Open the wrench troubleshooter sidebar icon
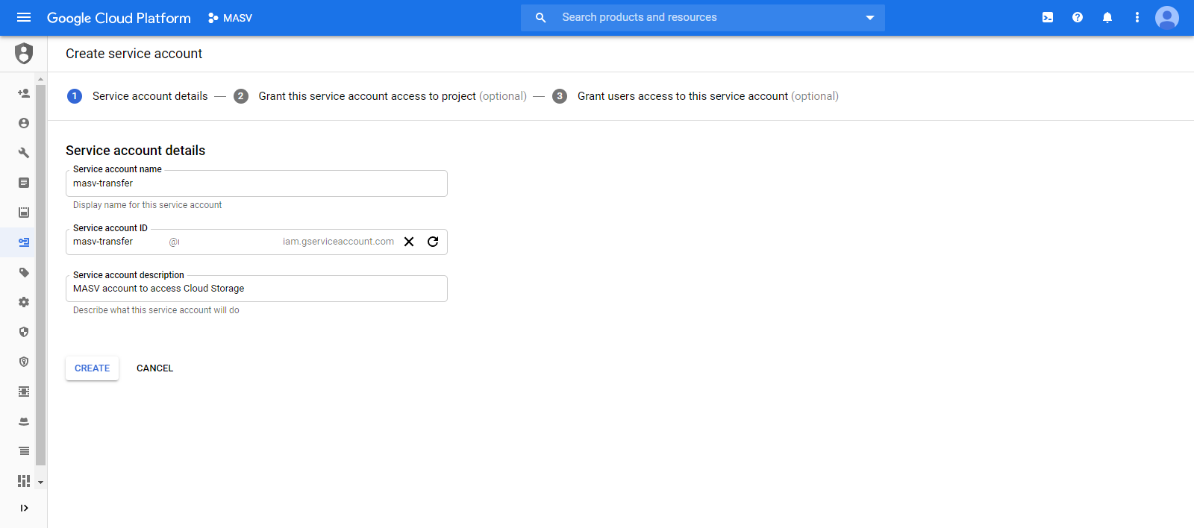The width and height of the screenshot is (1194, 528). pyautogui.click(x=24, y=153)
